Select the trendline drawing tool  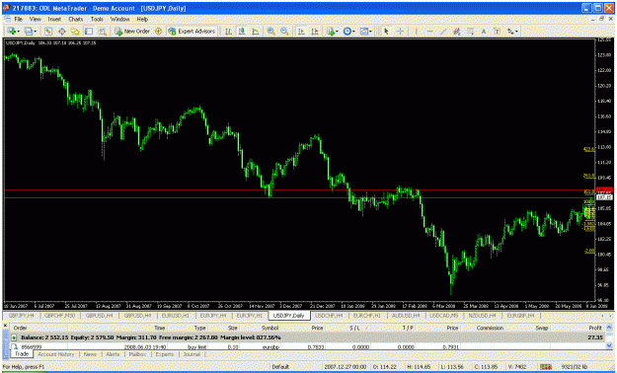click(443, 32)
